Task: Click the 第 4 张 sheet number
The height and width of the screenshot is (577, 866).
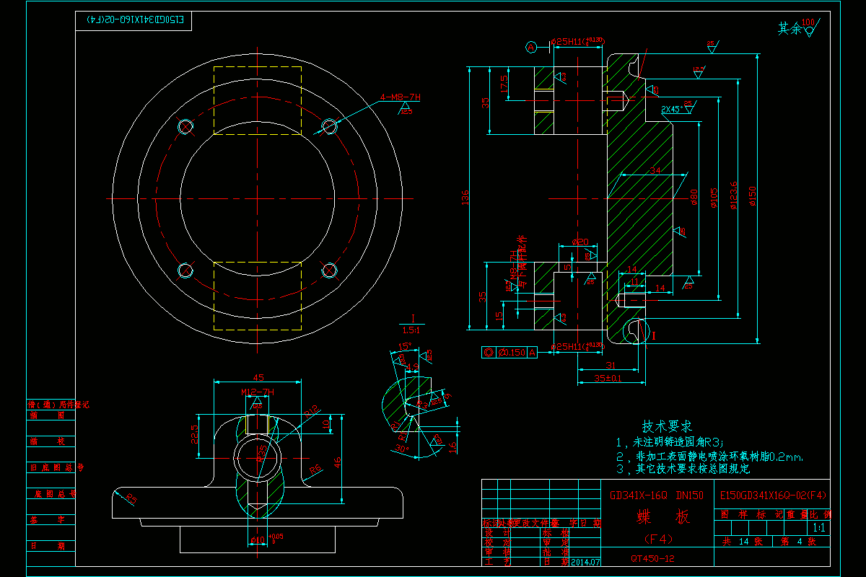Action: 799,542
